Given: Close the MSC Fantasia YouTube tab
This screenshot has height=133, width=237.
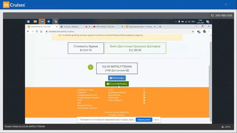Looking at the screenshot, I should pos(122,27).
